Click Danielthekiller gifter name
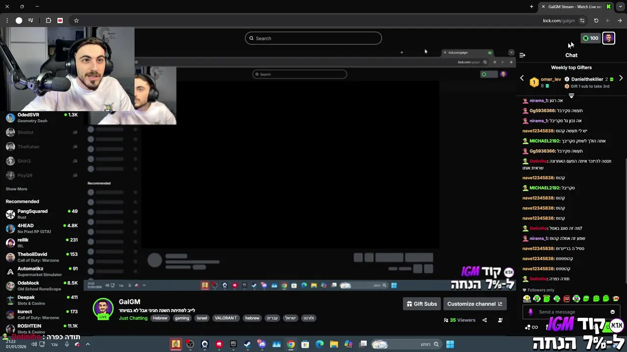627x352 pixels. 587,79
